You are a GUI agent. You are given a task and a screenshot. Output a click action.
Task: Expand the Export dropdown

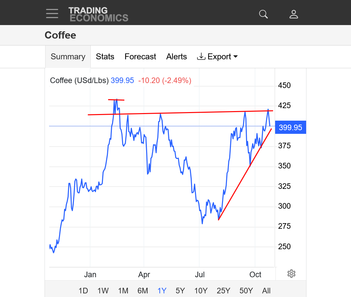pos(217,57)
